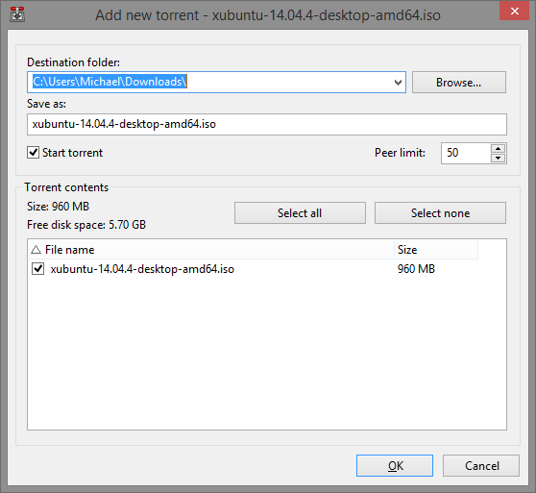The image size is (536, 493).
Task: Click the Peer limit value field
Action: click(x=466, y=153)
